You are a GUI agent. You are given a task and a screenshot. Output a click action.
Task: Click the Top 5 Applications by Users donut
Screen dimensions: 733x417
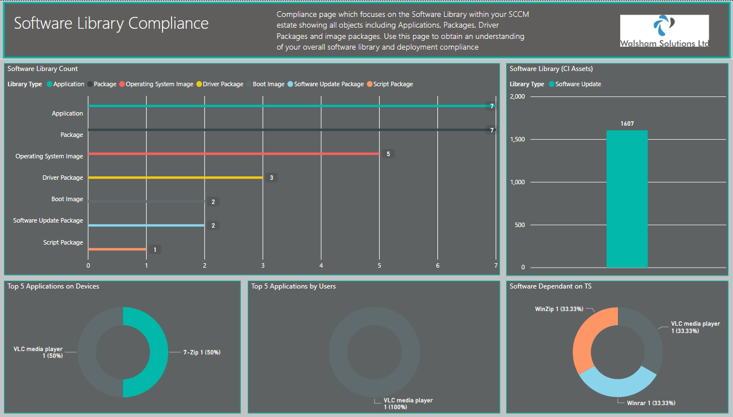tap(374, 352)
